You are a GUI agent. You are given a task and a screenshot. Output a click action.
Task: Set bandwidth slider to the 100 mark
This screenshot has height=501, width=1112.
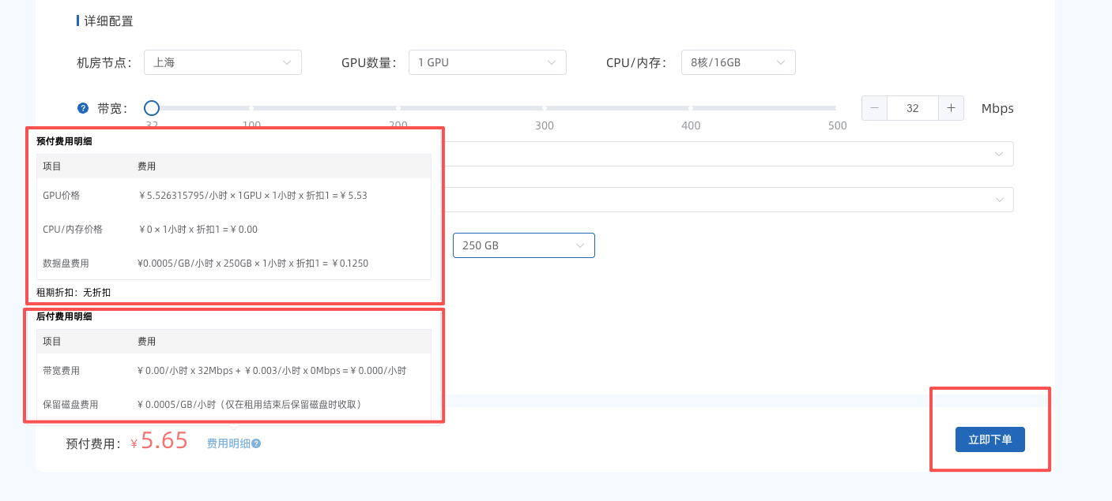[251, 108]
